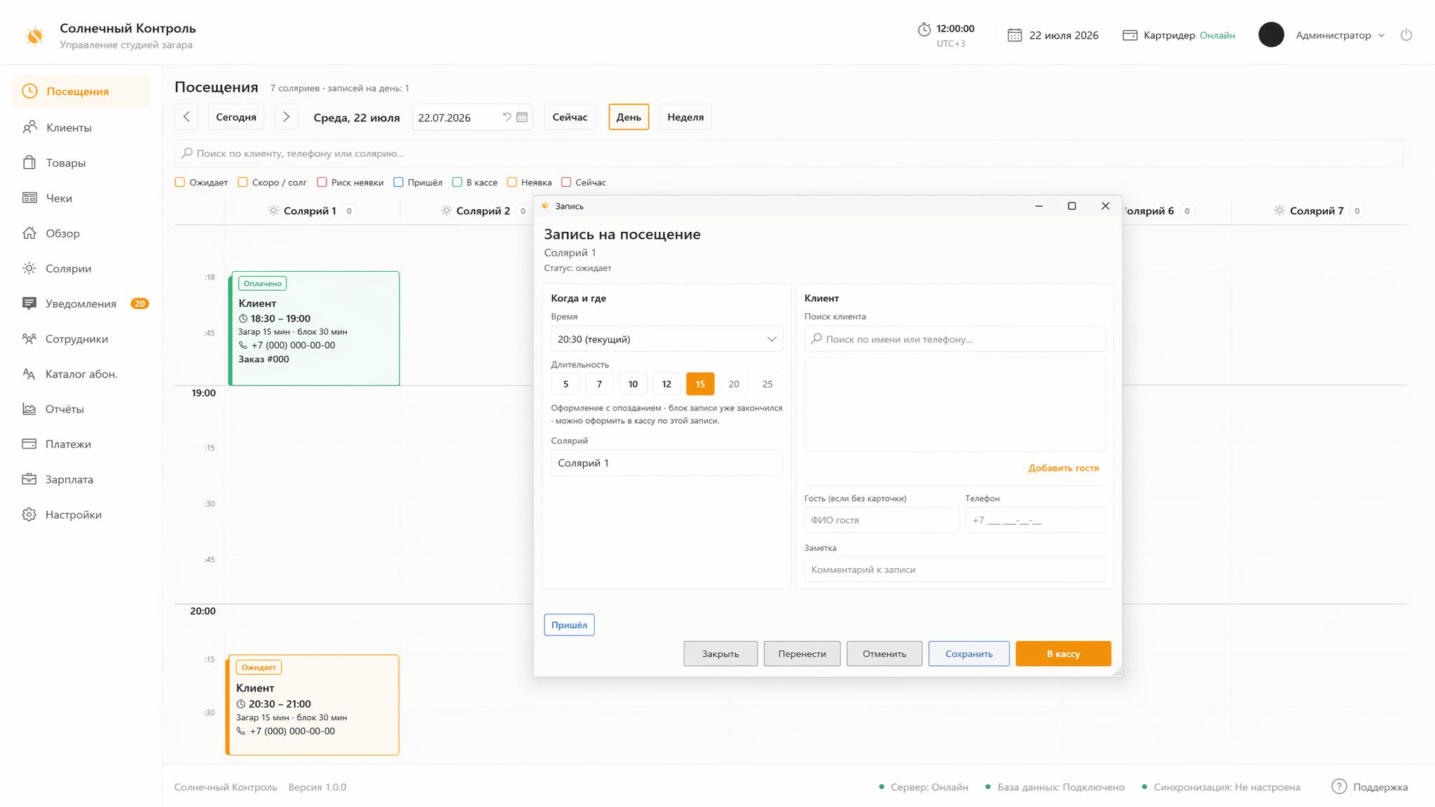Viewport: 1435px width, 807px height.
Task: Click the Платежи card icon
Action: coord(29,444)
